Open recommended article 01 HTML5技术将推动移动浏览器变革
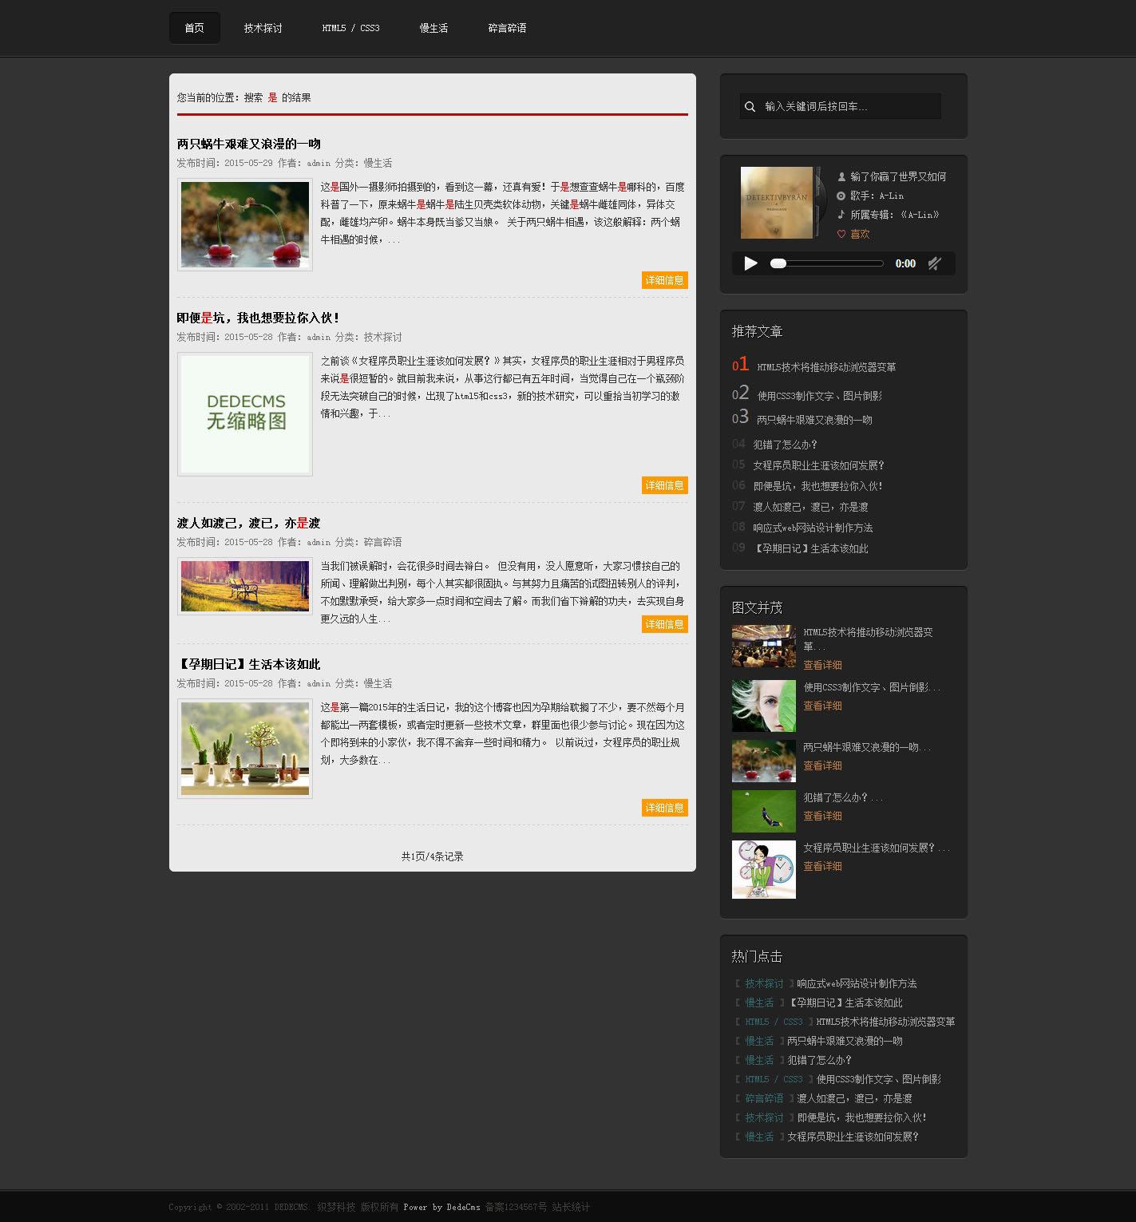The width and height of the screenshot is (1136, 1222). [x=825, y=367]
